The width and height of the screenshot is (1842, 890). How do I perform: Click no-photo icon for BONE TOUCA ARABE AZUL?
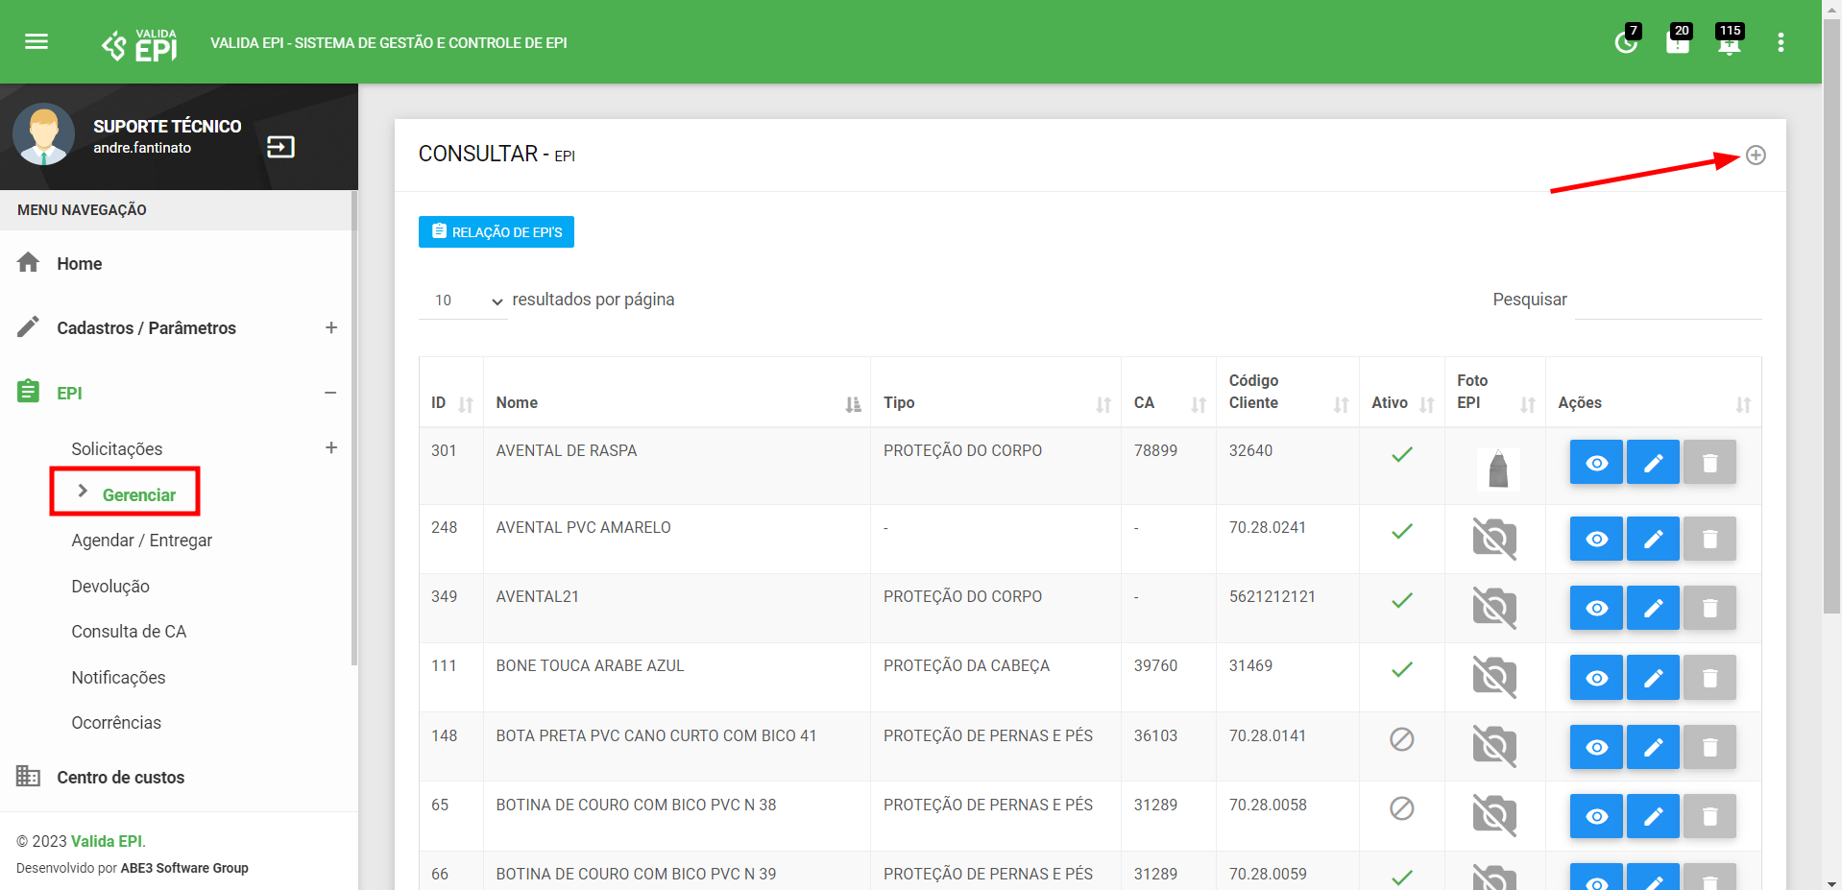point(1494,677)
